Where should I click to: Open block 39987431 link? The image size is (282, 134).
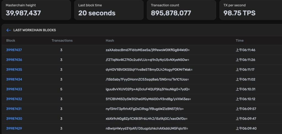(14, 109)
